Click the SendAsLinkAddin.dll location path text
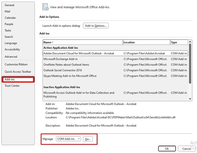The width and height of the screenshot is (197, 153). [121, 117]
